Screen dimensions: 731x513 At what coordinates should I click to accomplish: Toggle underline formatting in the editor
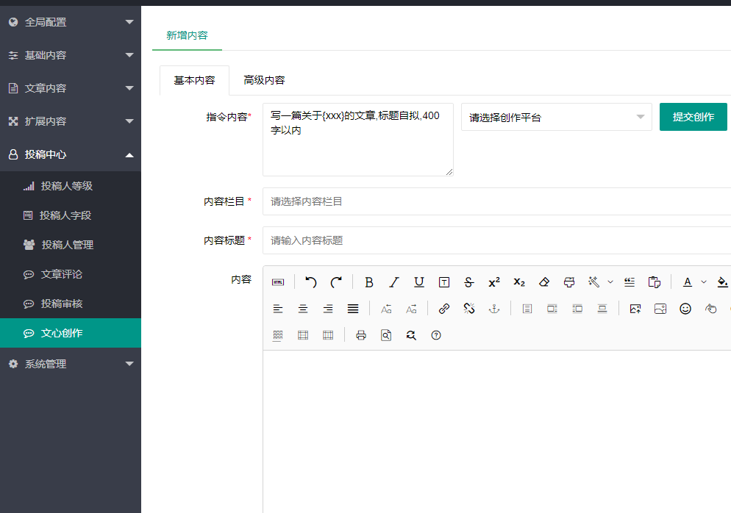pos(418,282)
